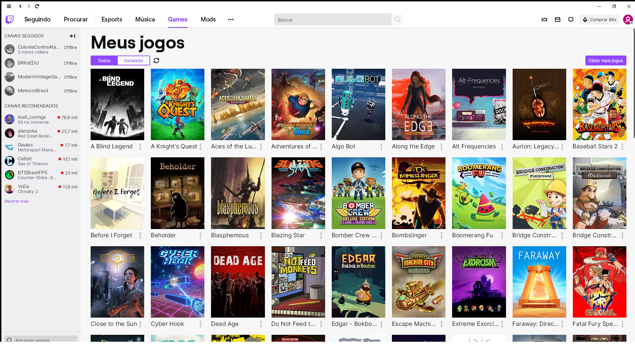Go back with the back arrow

pyautogui.click(x=21, y=6)
